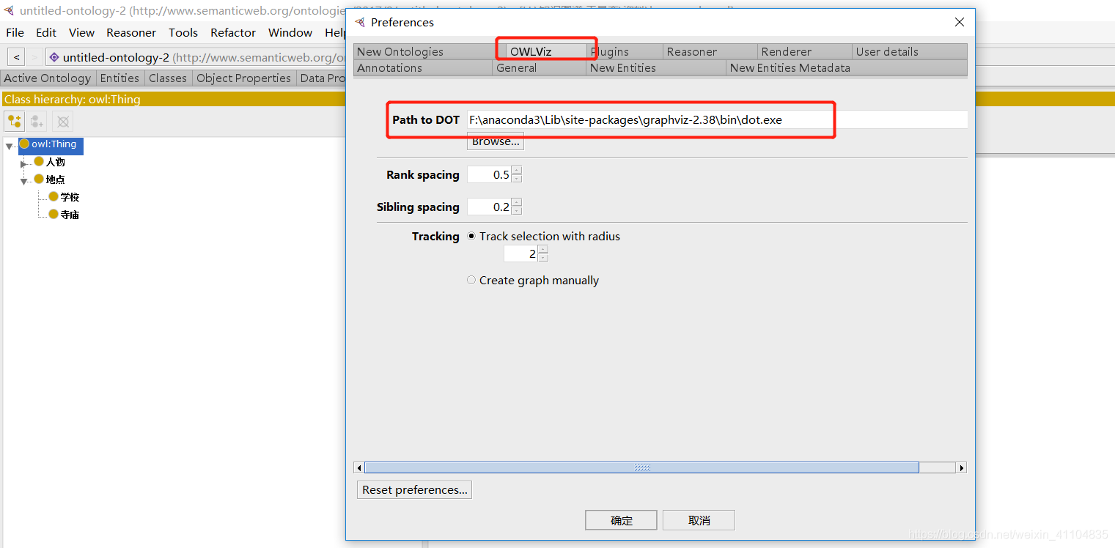The width and height of the screenshot is (1115, 548).
Task: Click the scrollbar left arrow in Preferences
Action: (x=359, y=467)
